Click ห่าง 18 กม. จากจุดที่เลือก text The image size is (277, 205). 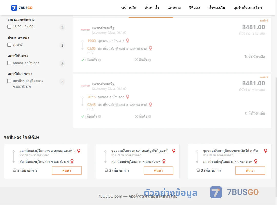pos(34,155)
